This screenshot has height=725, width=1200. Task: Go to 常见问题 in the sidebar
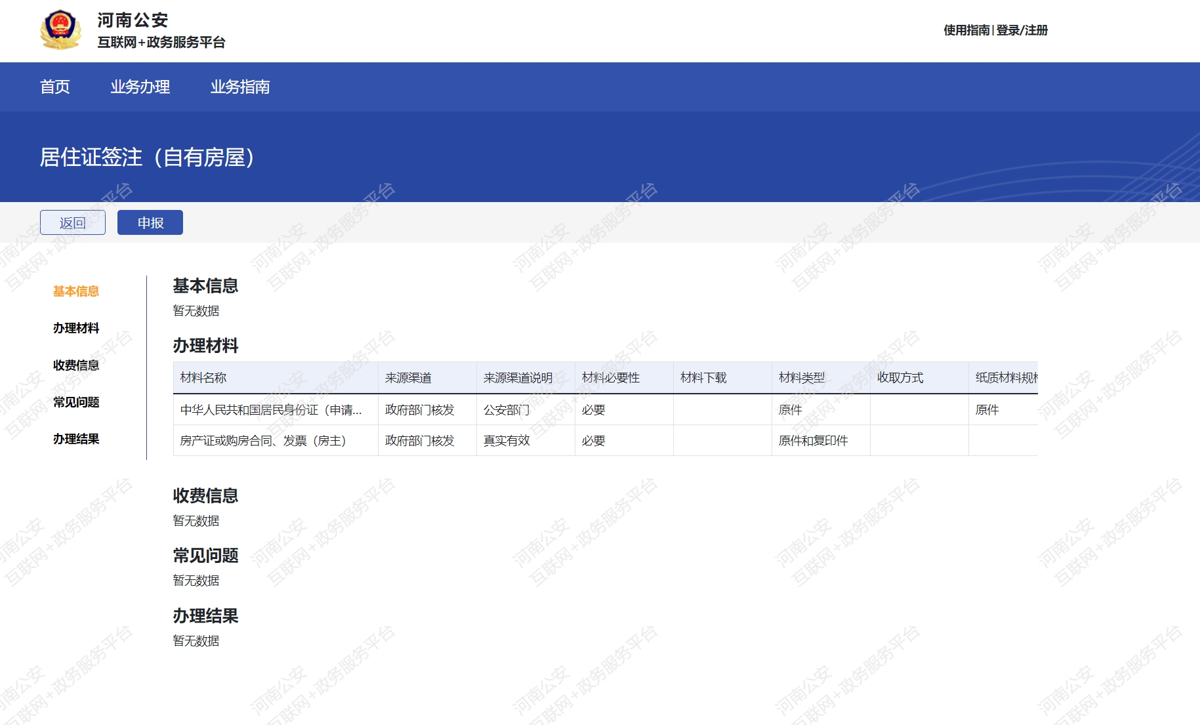click(x=76, y=402)
